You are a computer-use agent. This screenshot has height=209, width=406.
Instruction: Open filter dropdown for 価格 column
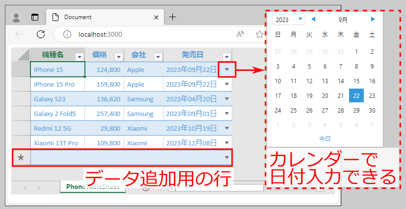coord(119,57)
